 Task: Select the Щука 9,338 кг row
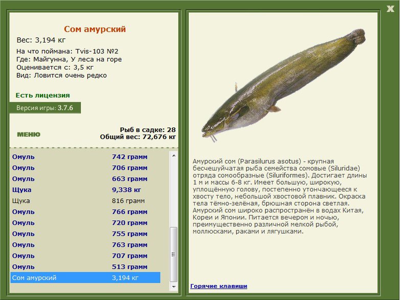85,190
